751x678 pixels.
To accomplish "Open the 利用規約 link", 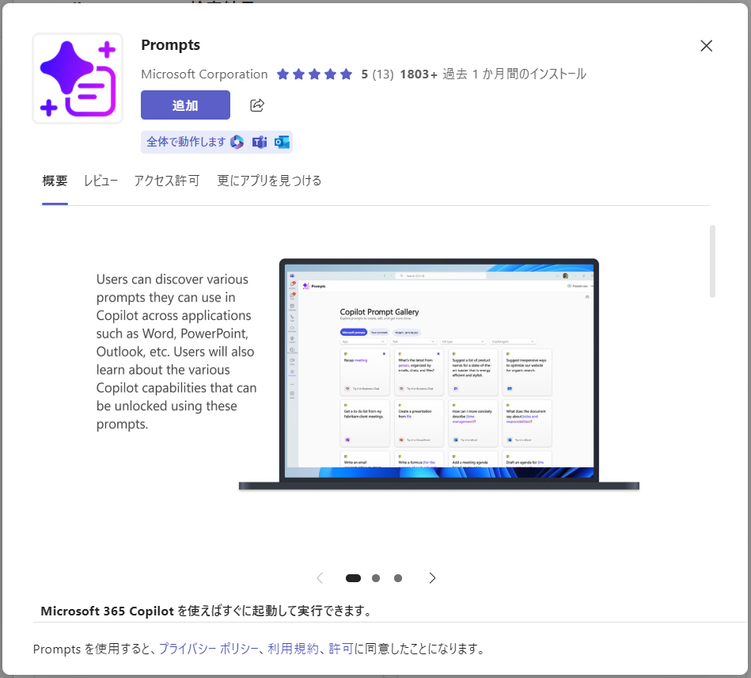I will click(x=293, y=649).
